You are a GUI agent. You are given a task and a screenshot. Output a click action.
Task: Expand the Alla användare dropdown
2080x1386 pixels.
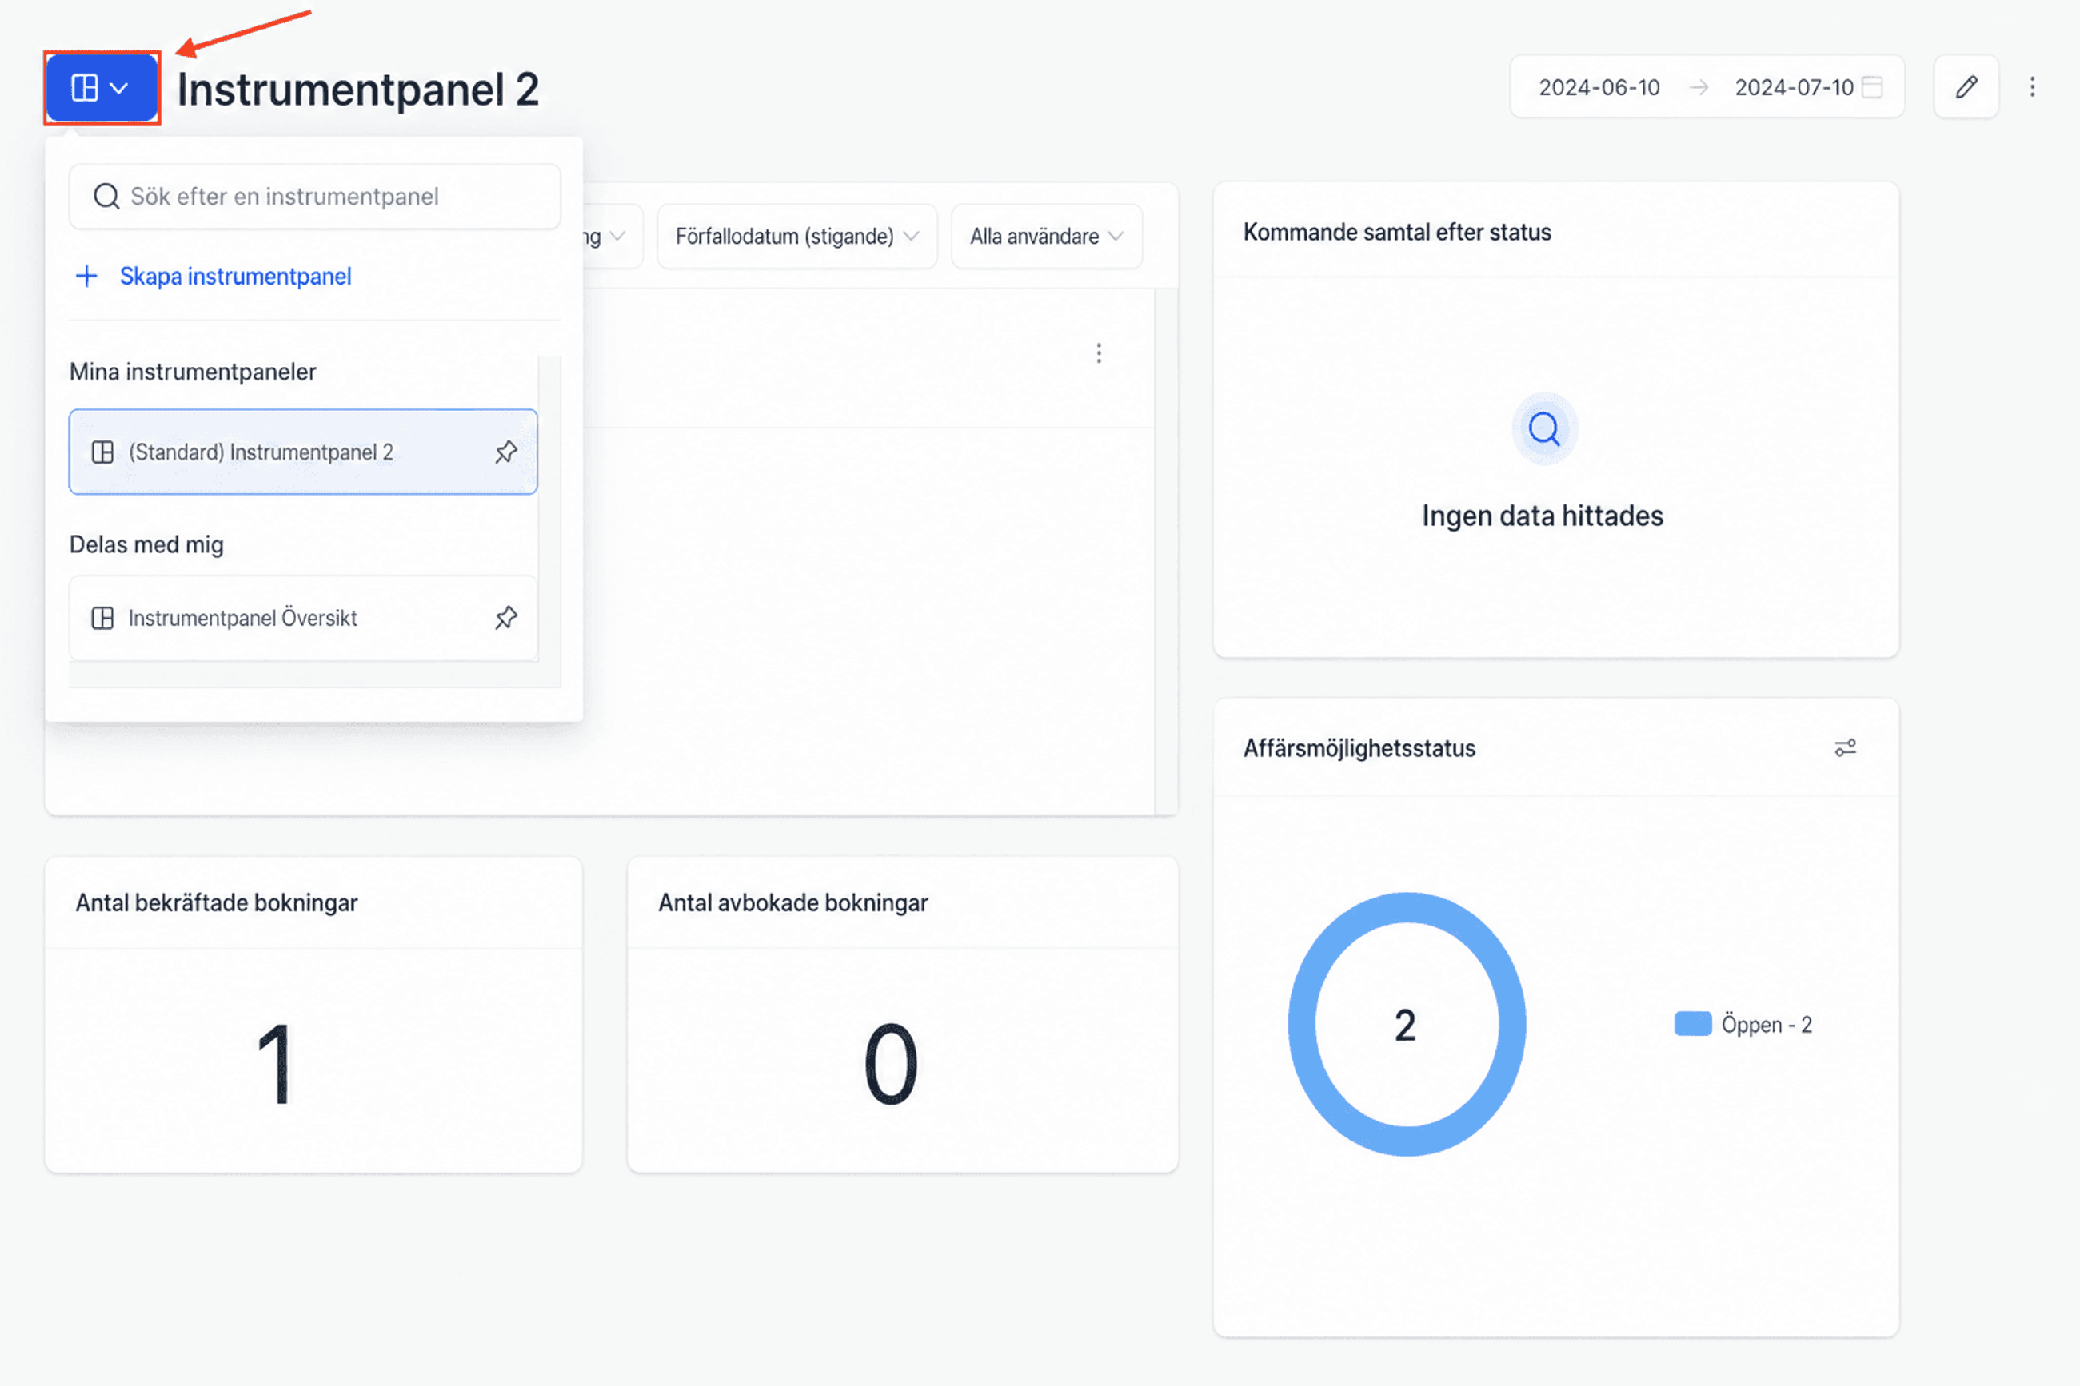tap(1046, 236)
